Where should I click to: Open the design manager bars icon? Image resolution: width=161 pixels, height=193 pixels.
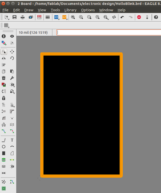(48, 17)
